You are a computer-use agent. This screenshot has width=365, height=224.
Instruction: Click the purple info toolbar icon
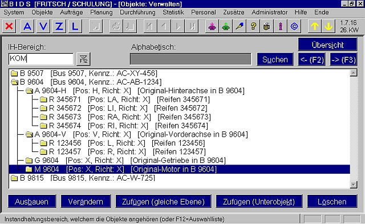coord(281,26)
